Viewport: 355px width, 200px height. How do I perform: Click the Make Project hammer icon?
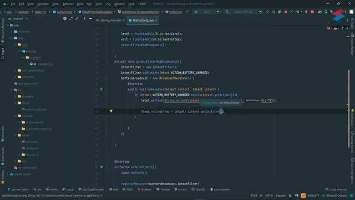tap(187, 12)
